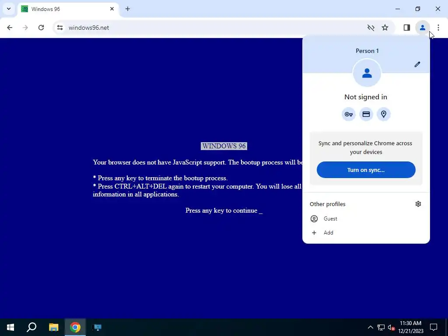Open addresses location pin icon

(384, 114)
